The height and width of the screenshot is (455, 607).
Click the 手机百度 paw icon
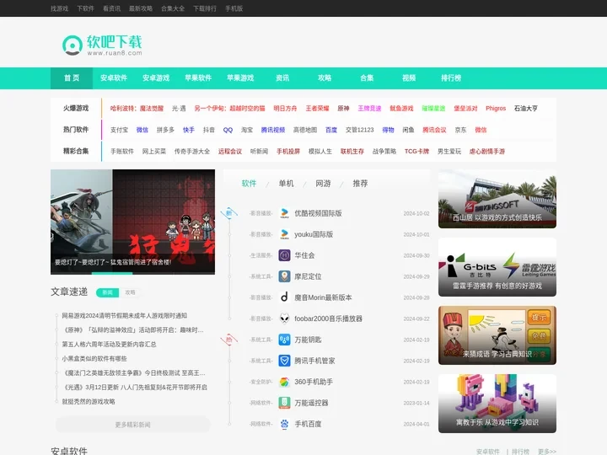point(285,424)
